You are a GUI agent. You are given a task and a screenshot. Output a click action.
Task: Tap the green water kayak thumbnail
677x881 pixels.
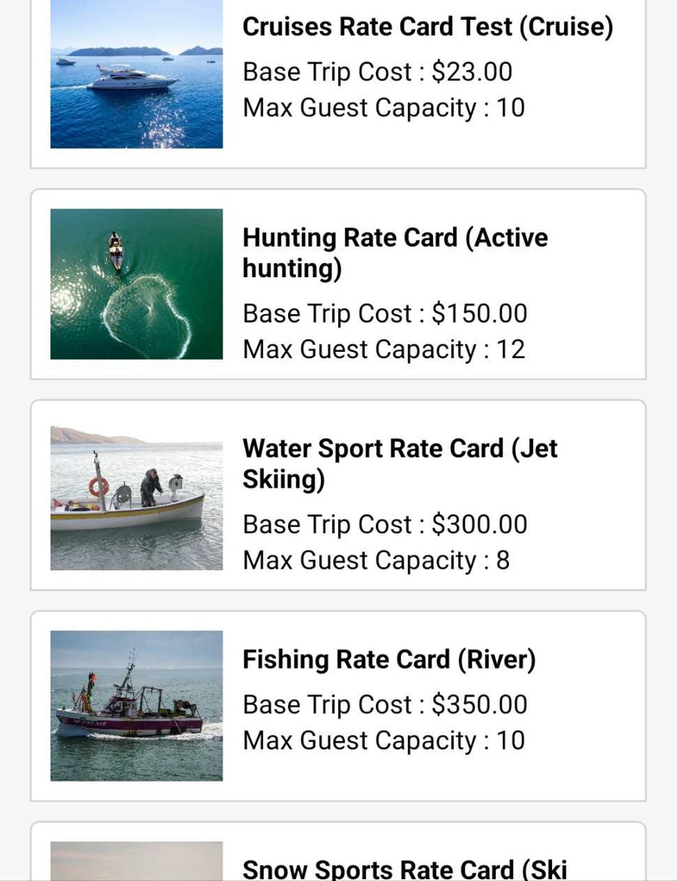pyautogui.click(x=136, y=284)
